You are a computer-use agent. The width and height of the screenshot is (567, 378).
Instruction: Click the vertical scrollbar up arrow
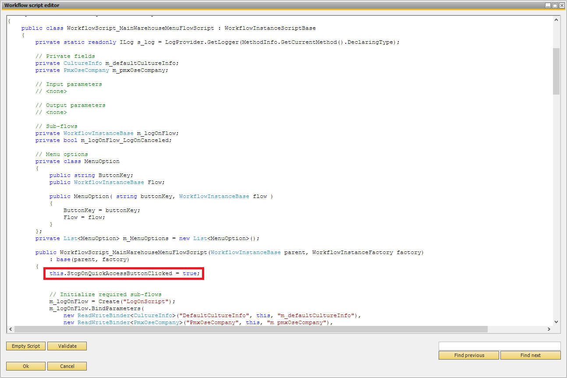556,19
